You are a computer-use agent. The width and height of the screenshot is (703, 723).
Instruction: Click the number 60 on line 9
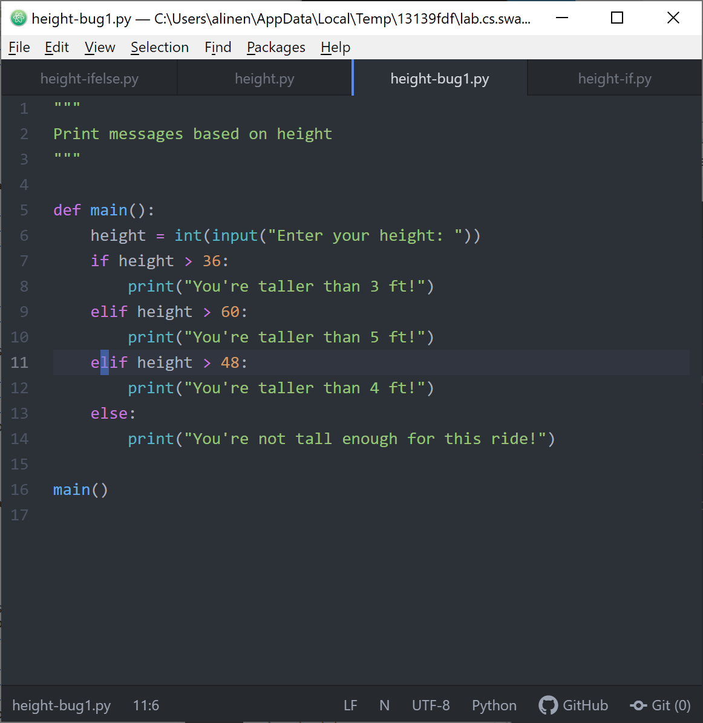pos(230,312)
